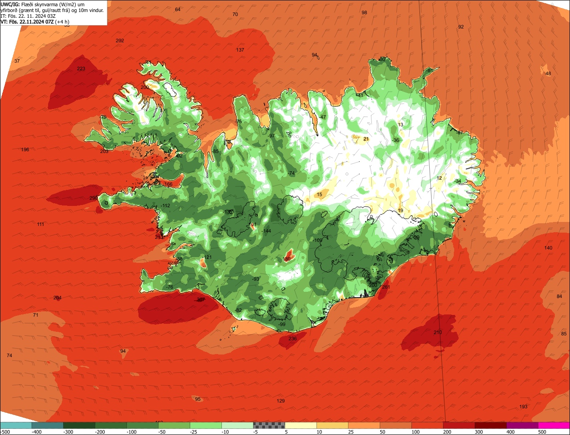Click the land value '-93' in south Iceland
This screenshot has width=570, height=435.
pyautogui.click(x=256, y=279)
